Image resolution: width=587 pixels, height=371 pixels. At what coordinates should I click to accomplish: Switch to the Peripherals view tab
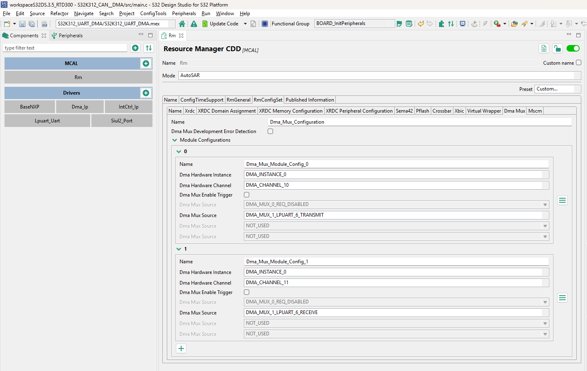(67, 36)
